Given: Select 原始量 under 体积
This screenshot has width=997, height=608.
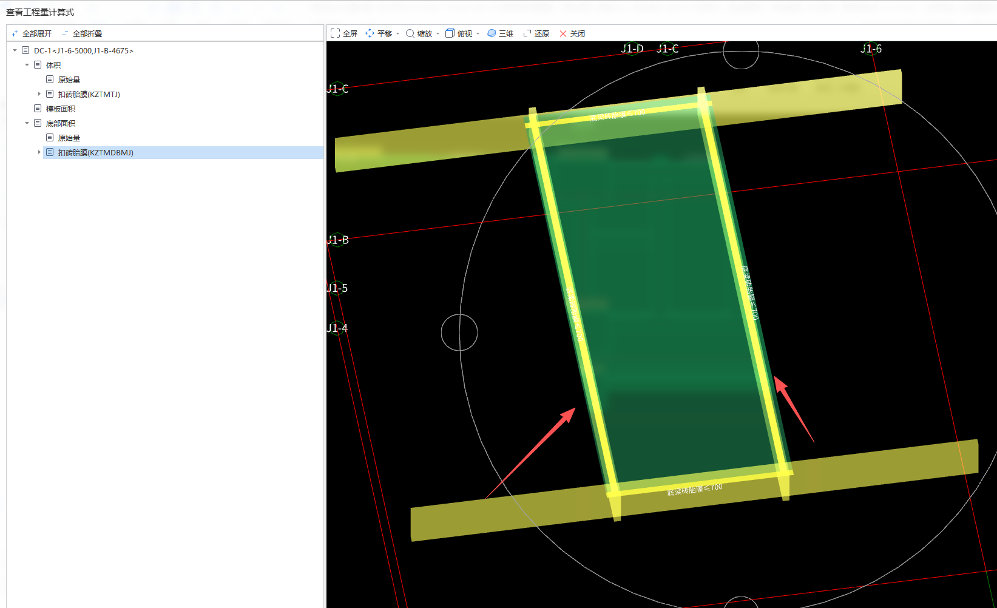Looking at the screenshot, I should (x=69, y=79).
